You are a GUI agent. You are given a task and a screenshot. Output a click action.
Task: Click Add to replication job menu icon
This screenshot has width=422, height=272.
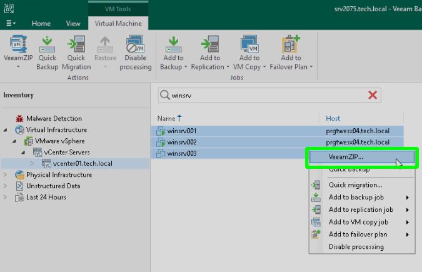tap(316, 209)
